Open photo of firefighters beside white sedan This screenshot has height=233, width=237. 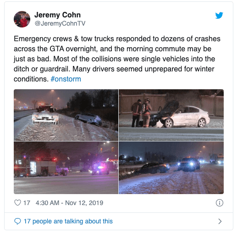point(171,115)
